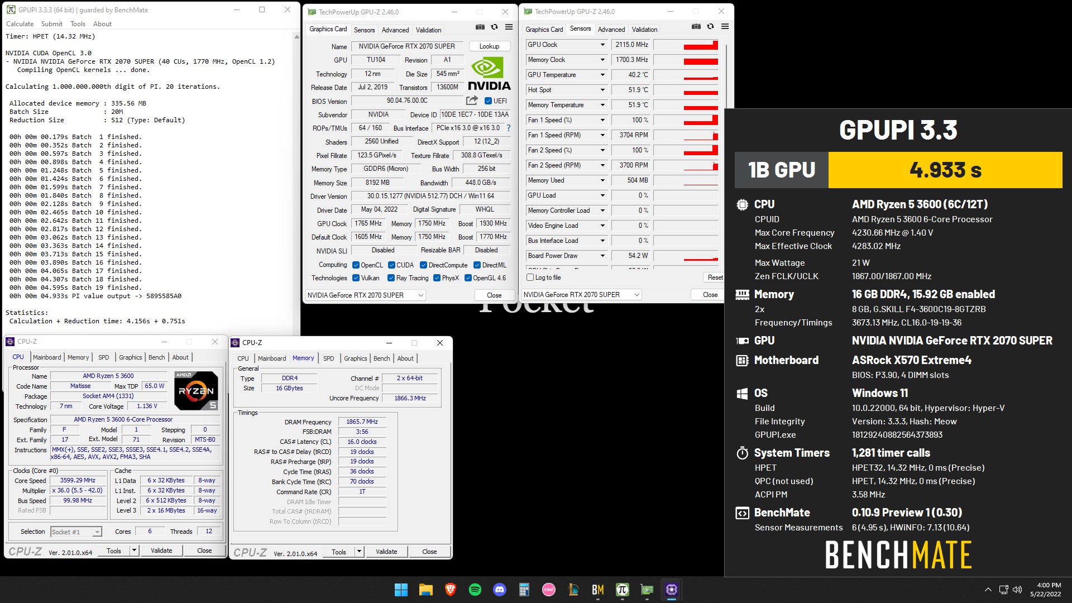Click refresh icon in left GPU-Z window
This screenshot has height=603, width=1072.
click(494, 27)
